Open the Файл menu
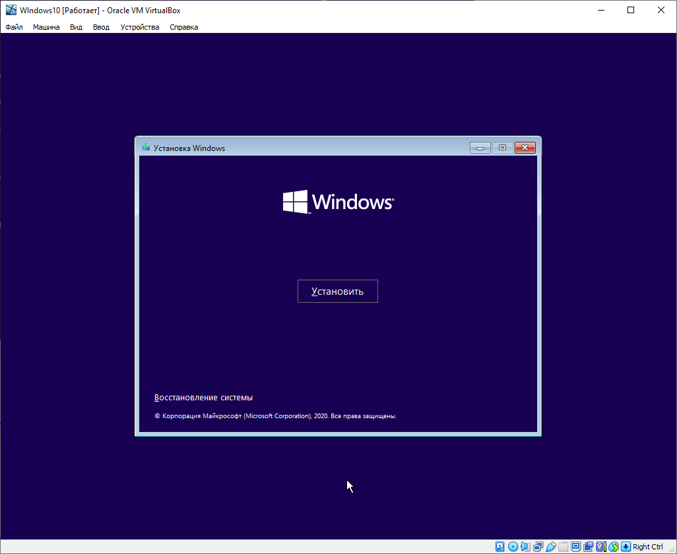Image resolution: width=677 pixels, height=554 pixels. (x=15, y=27)
